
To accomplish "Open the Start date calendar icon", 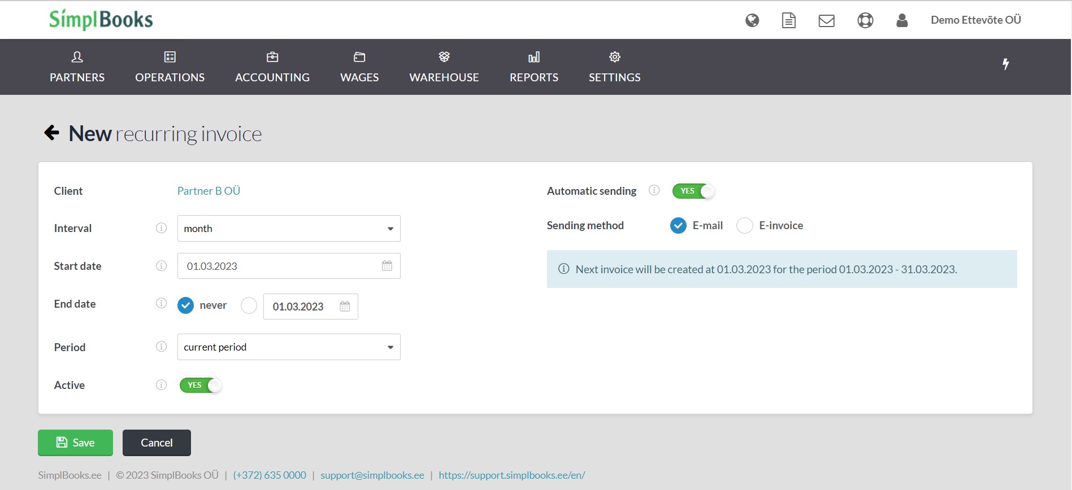I will (387, 265).
